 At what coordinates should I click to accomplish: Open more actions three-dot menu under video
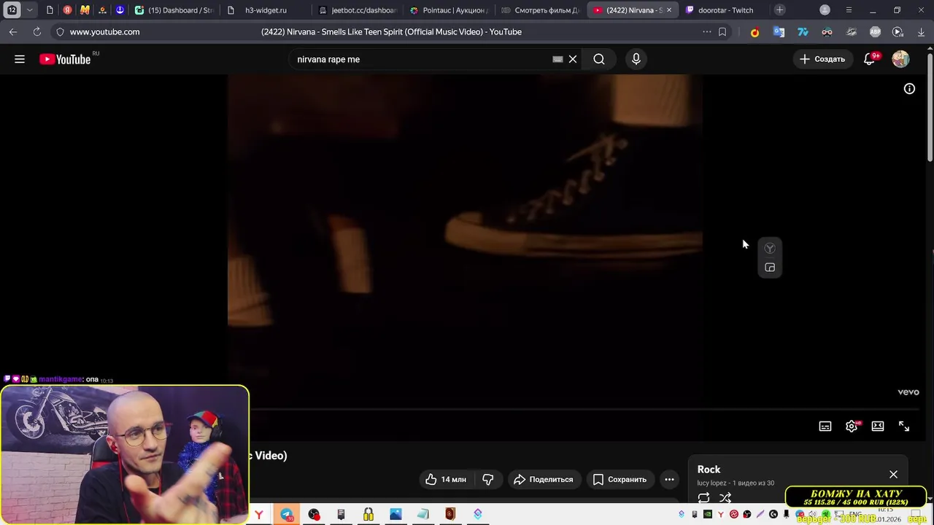(x=669, y=479)
